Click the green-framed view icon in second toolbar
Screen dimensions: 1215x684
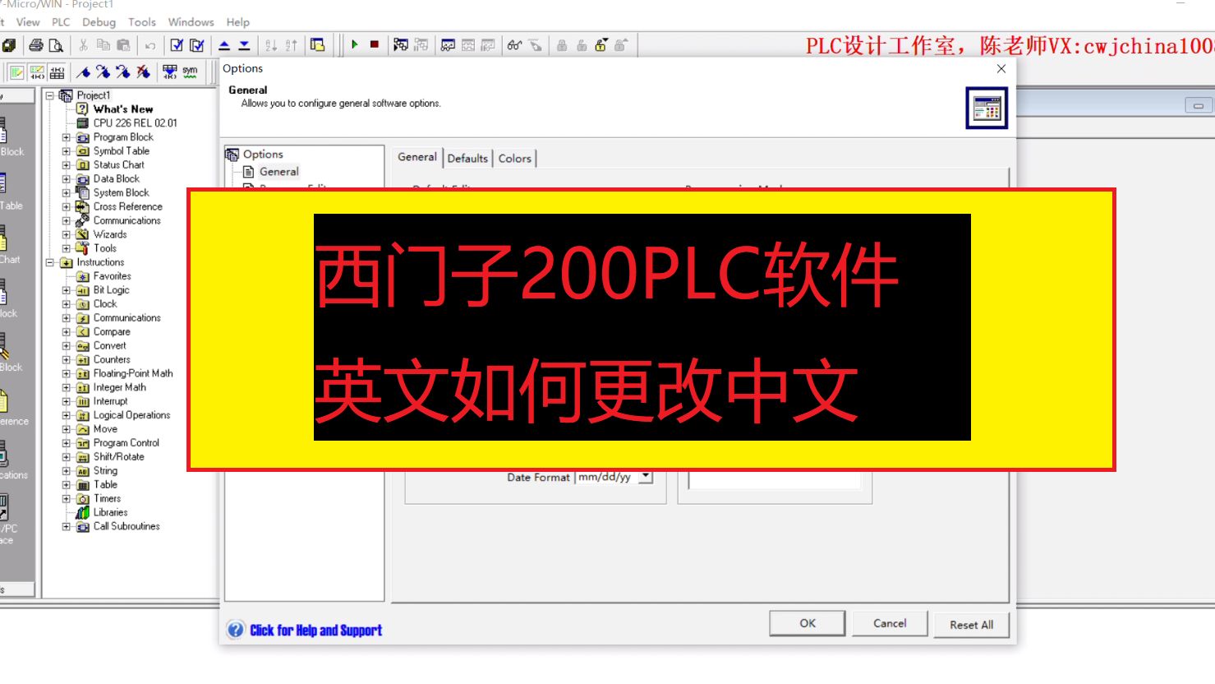pyautogui.click(x=17, y=72)
